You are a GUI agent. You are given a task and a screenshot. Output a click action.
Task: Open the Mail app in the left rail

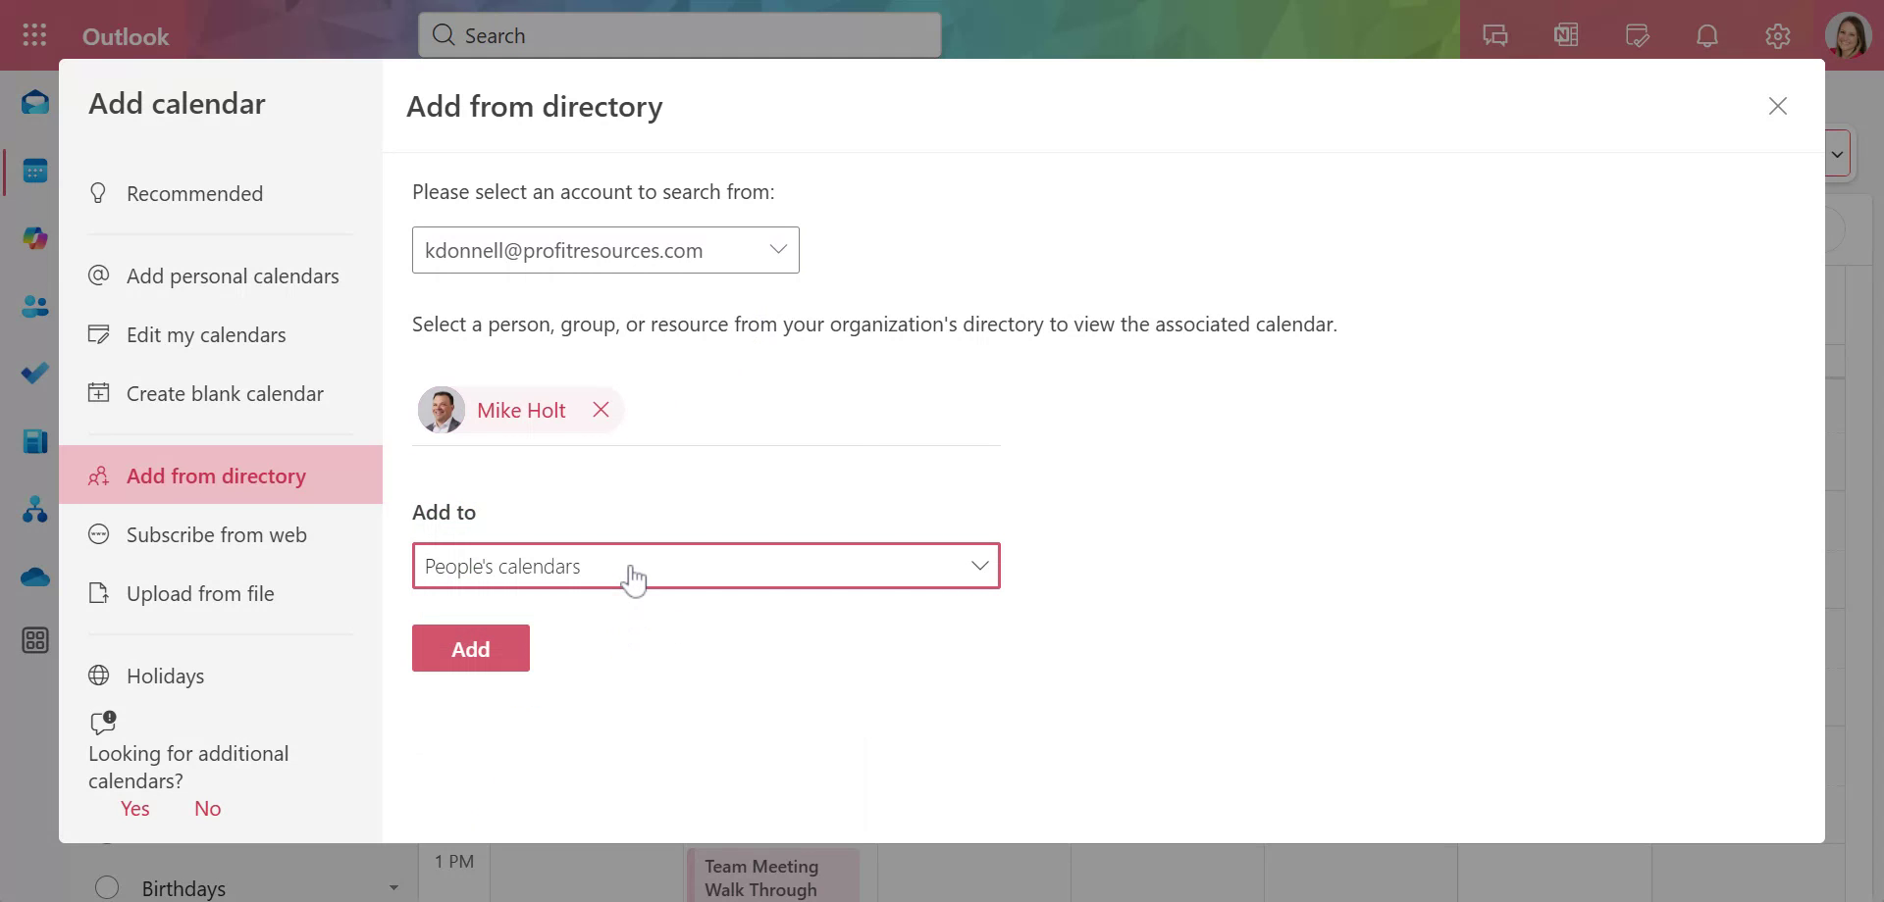(x=35, y=102)
